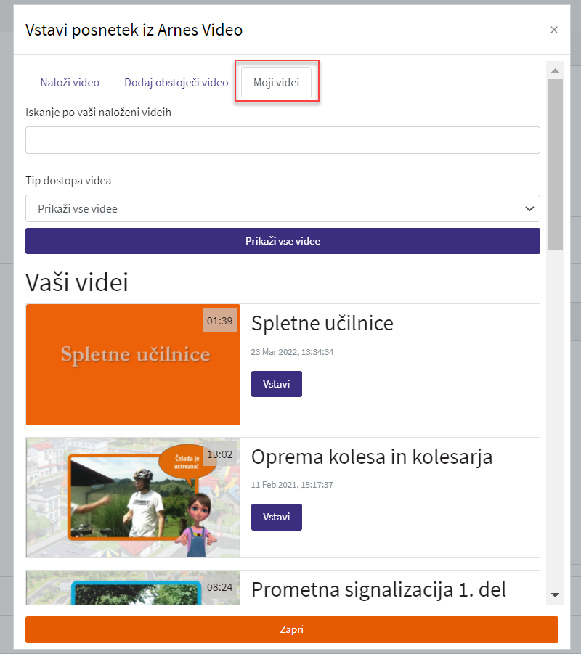Click the vertical scrollbar thumb
The height and width of the screenshot is (654, 581).
click(555, 164)
